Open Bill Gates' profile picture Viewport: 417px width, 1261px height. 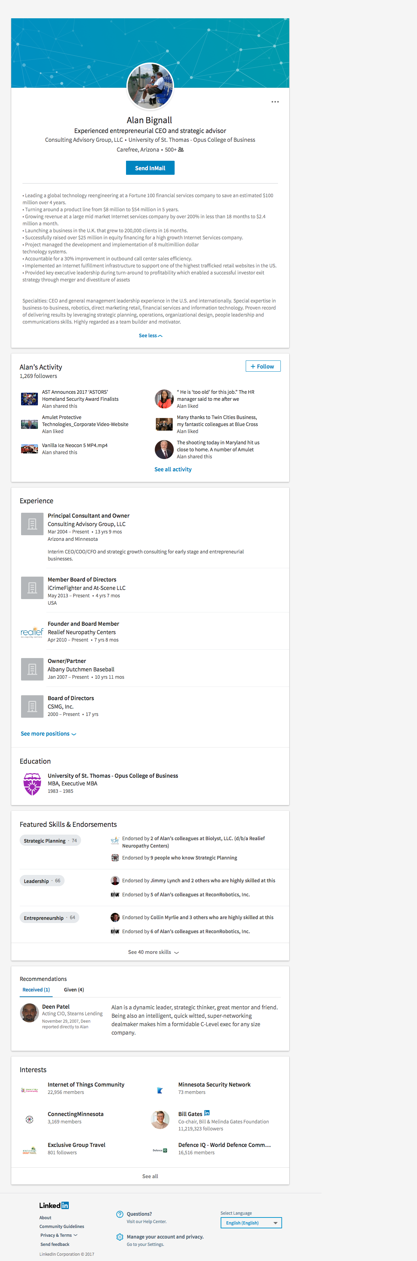(x=160, y=1119)
